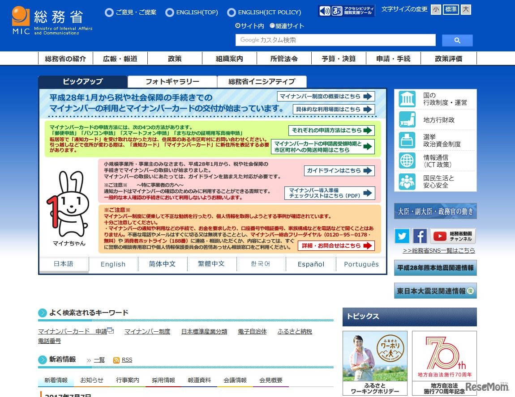Image resolution: width=515 pixels, height=397 pixels.
Task: Select the 関連サイト radio button
Action: coord(272,26)
